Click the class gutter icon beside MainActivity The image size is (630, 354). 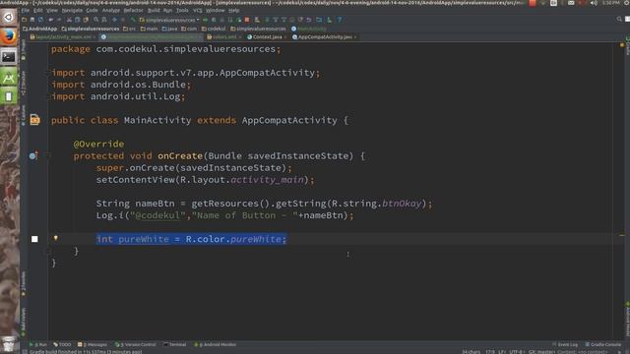[35, 120]
